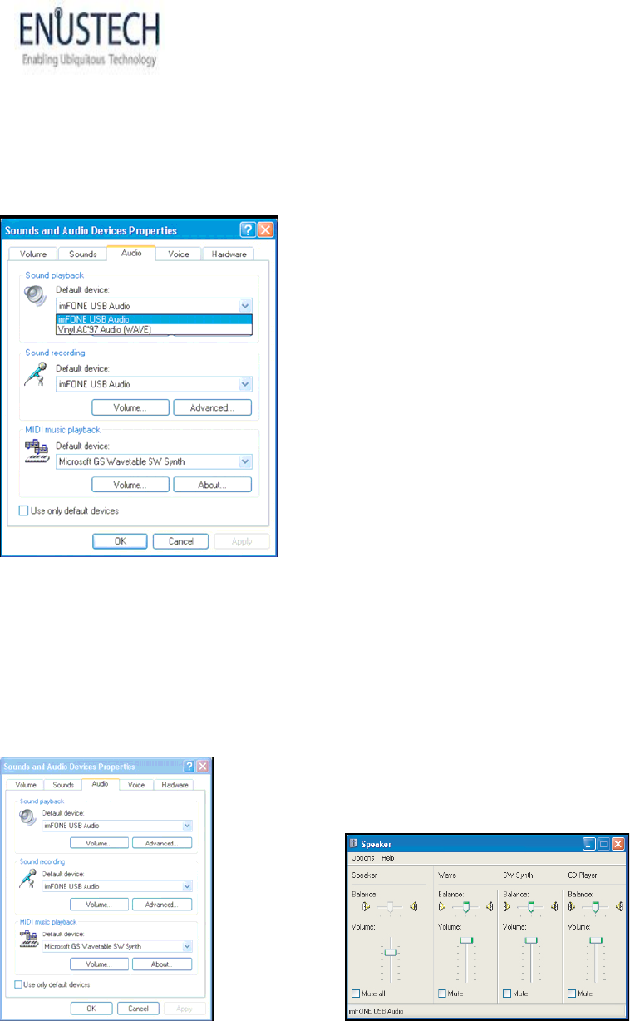Click the SW Synth balance slider thumb

tap(531, 906)
